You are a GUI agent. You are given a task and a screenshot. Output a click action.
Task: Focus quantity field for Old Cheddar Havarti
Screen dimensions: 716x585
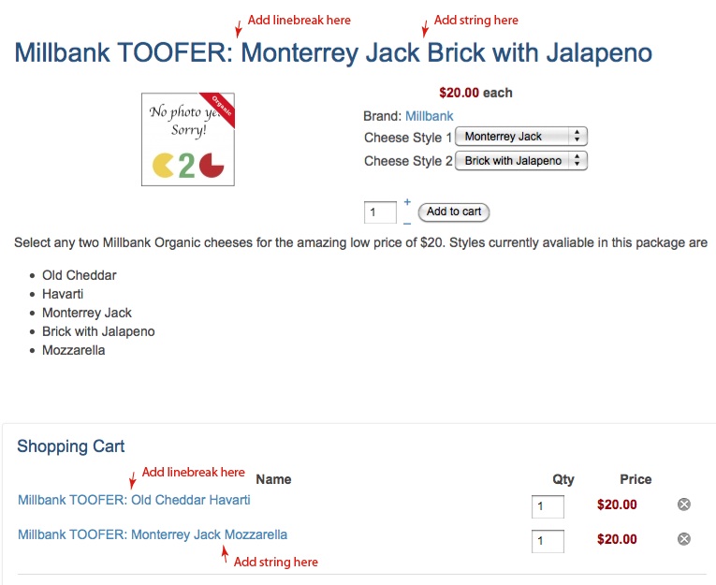[x=548, y=506]
